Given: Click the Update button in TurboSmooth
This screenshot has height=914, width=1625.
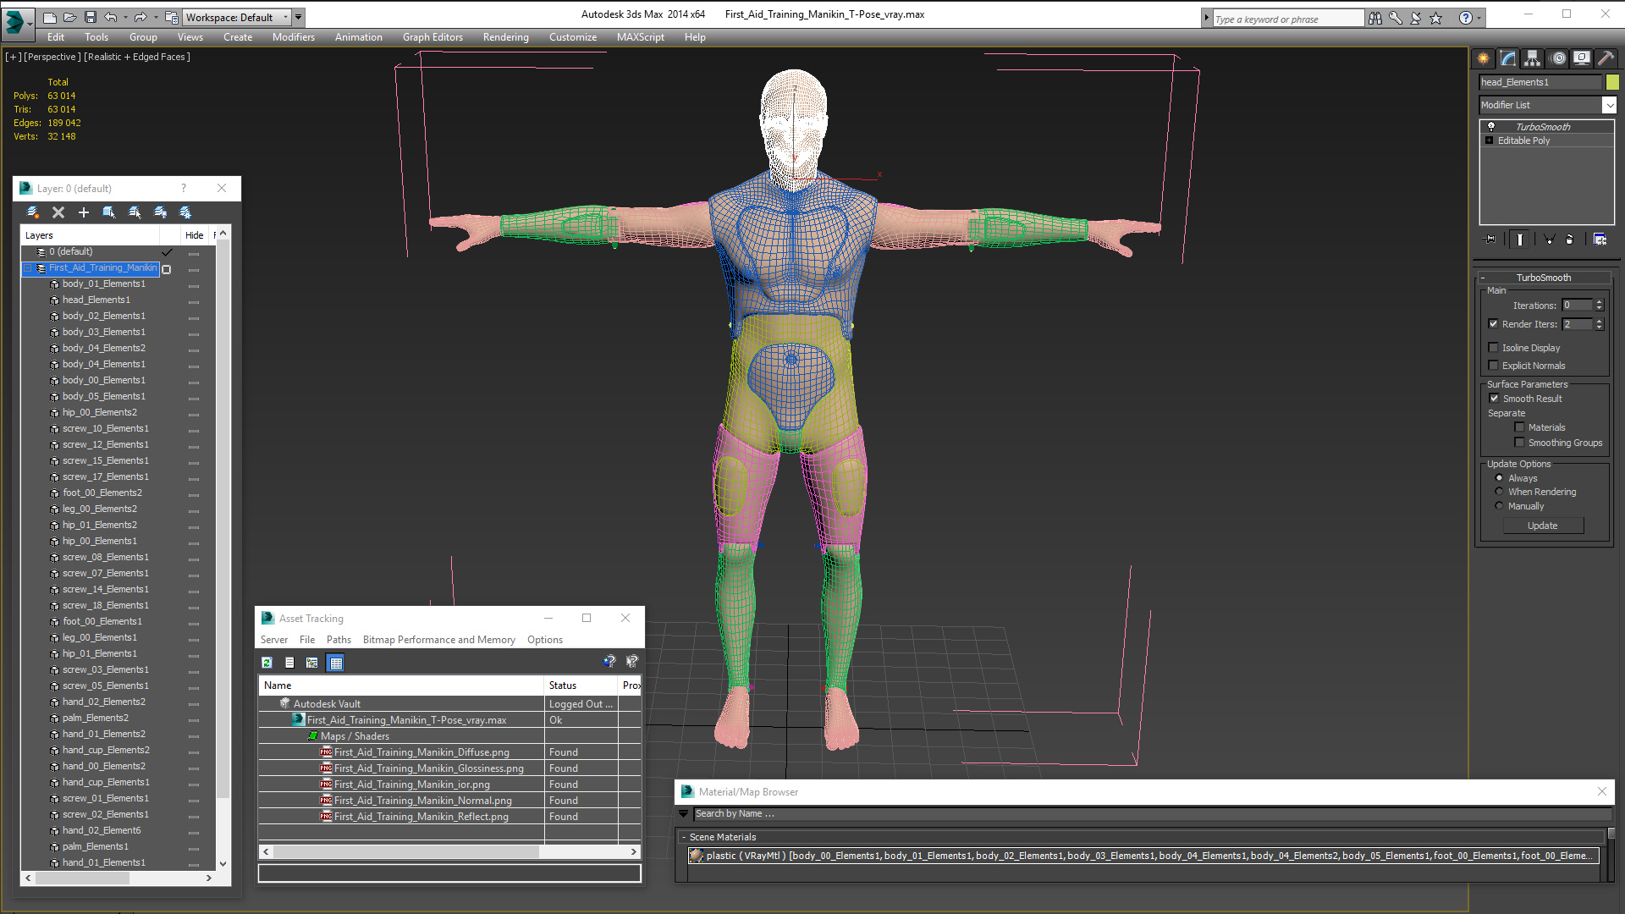Looking at the screenshot, I should tap(1542, 526).
